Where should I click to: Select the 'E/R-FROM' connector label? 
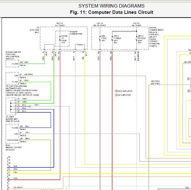tap(138, 56)
